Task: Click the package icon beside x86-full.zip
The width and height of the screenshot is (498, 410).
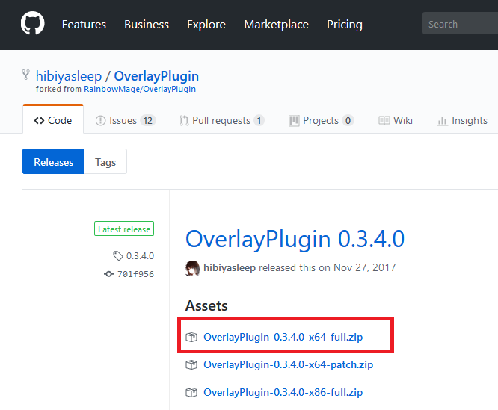Action: click(191, 392)
